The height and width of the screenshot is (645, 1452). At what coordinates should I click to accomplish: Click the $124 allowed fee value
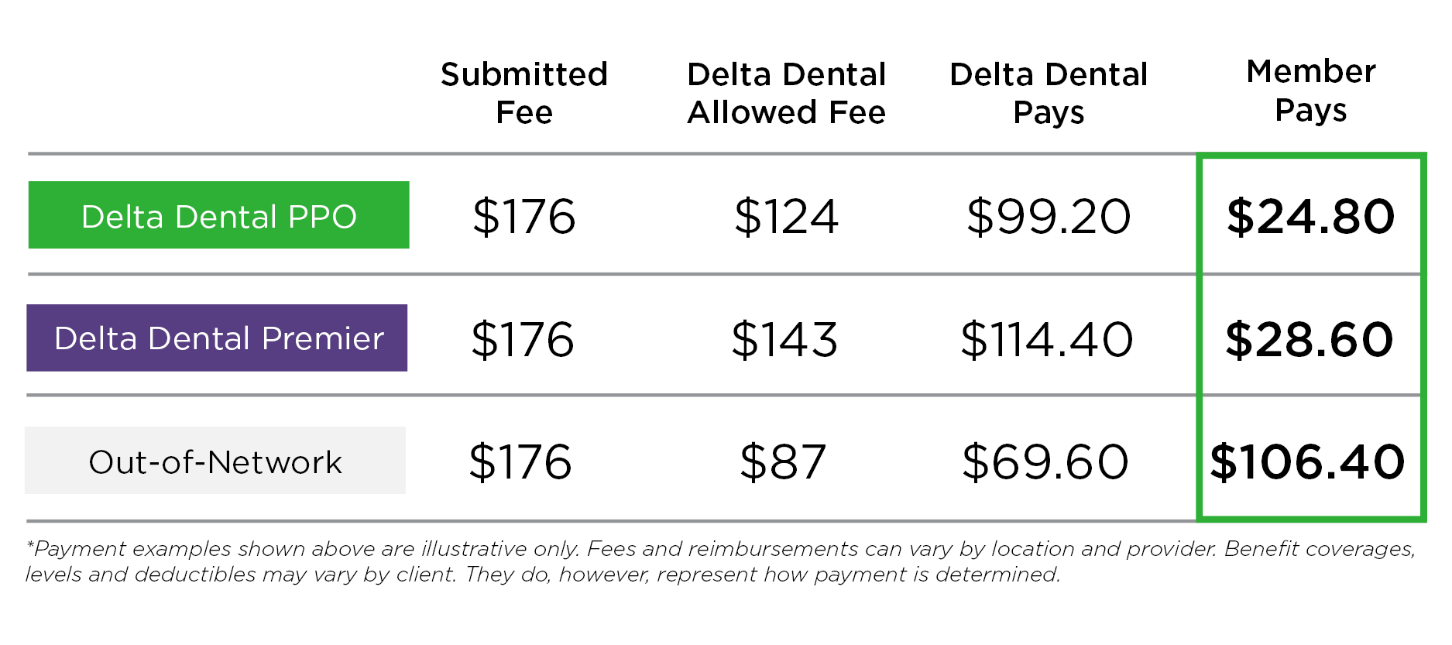pos(786,216)
